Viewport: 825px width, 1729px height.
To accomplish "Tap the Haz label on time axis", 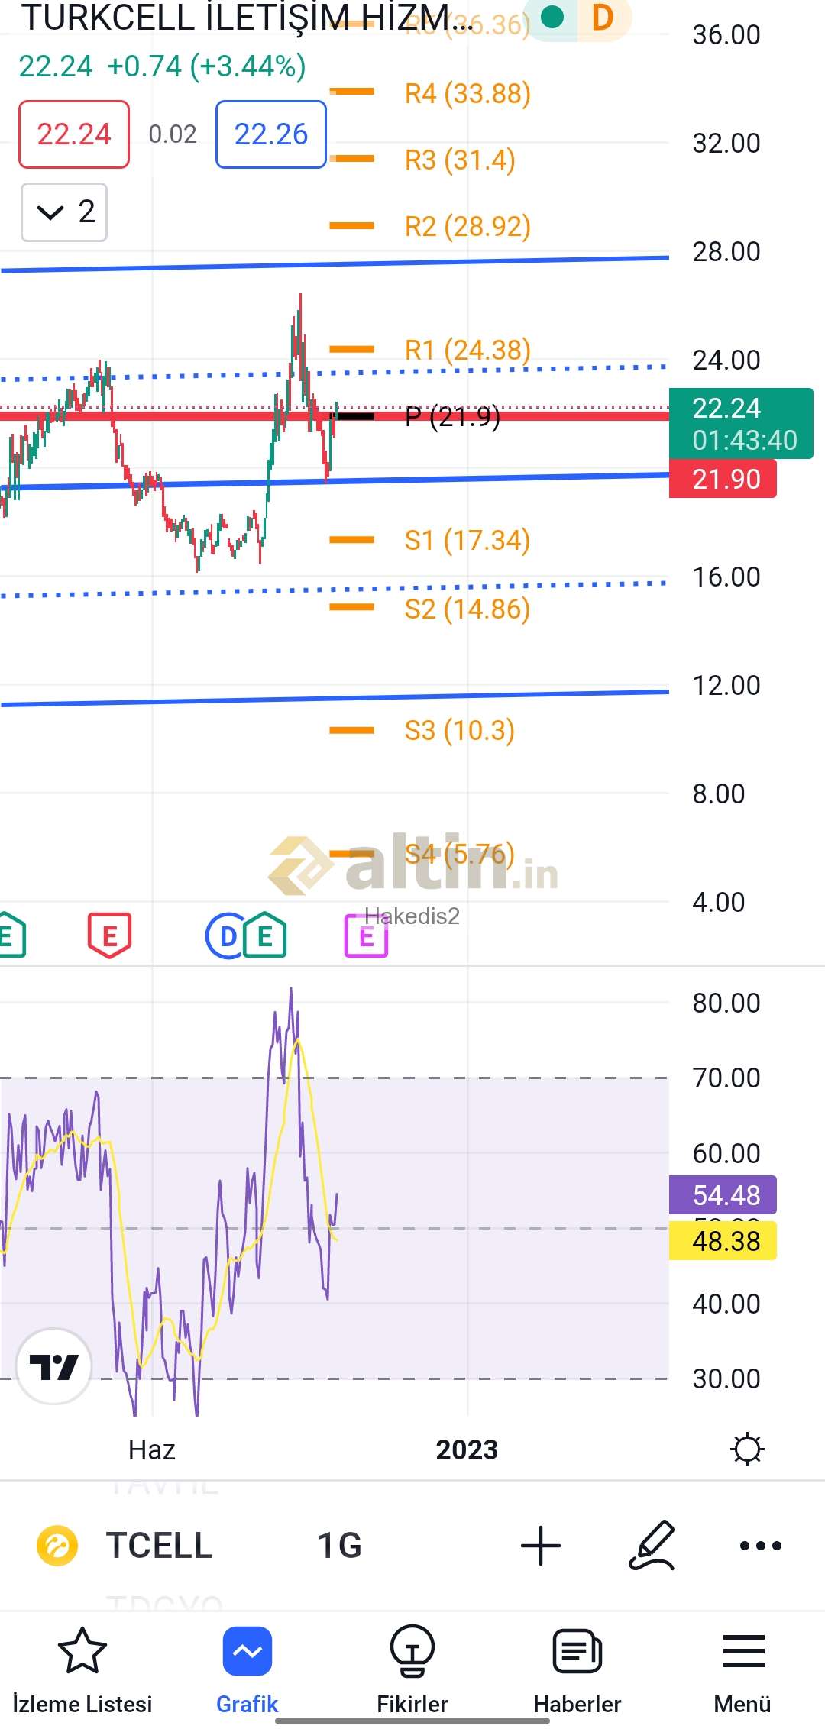I will [152, 1449].
